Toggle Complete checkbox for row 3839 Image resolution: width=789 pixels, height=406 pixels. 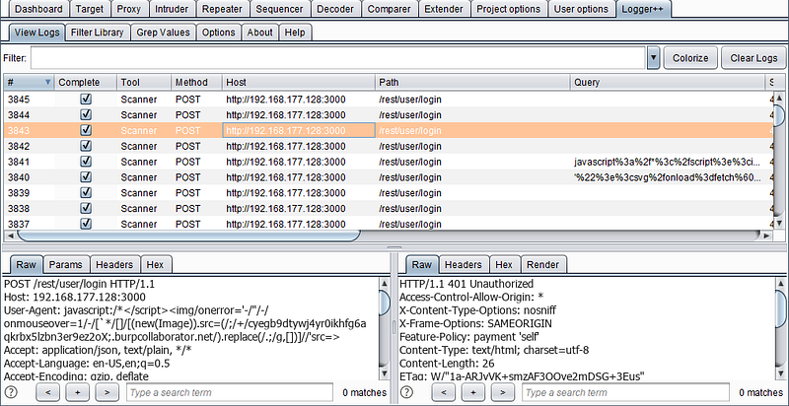(86, 193)
